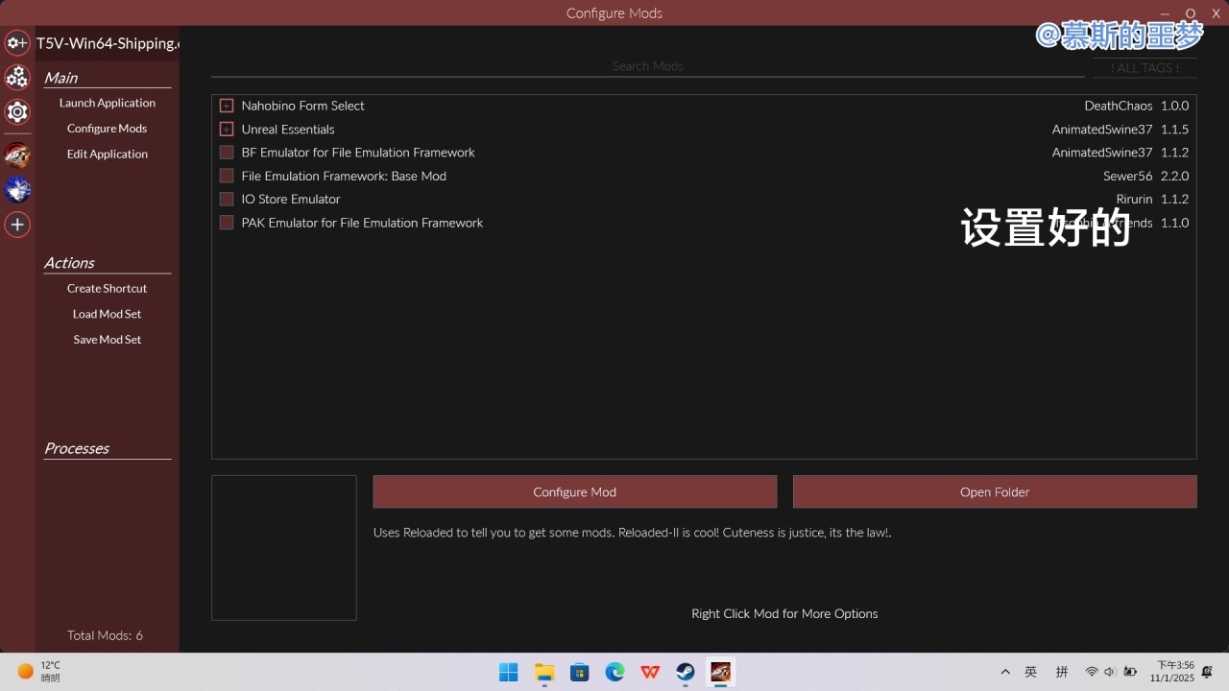Select Launch Application in Main menu
This screenshot has height=691, width=1229.
[108, 103]
